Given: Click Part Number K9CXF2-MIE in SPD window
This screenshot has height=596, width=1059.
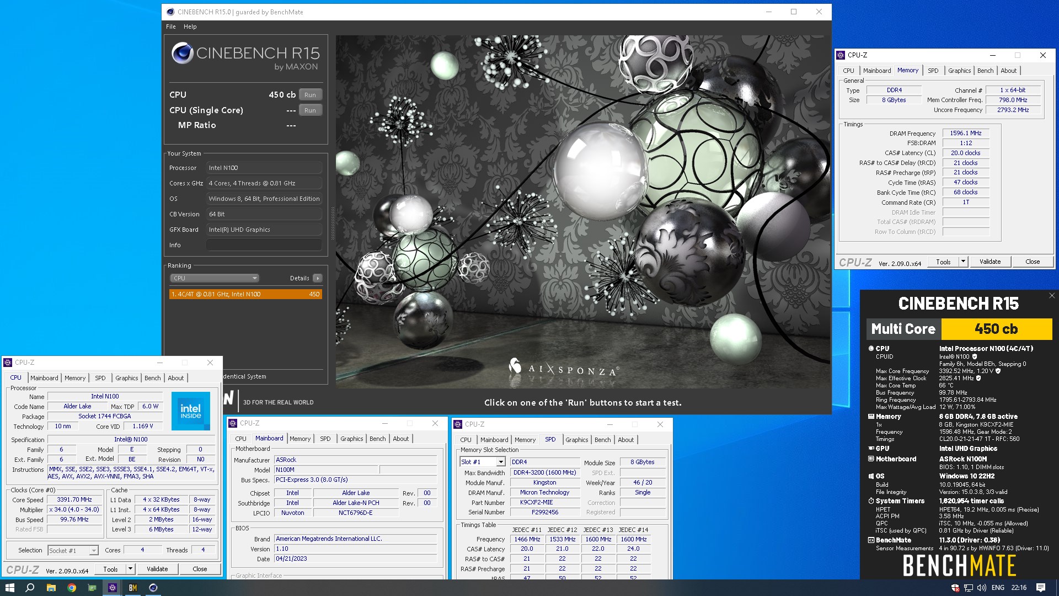Looking at the screenshot, I should [x=545, y=502].
